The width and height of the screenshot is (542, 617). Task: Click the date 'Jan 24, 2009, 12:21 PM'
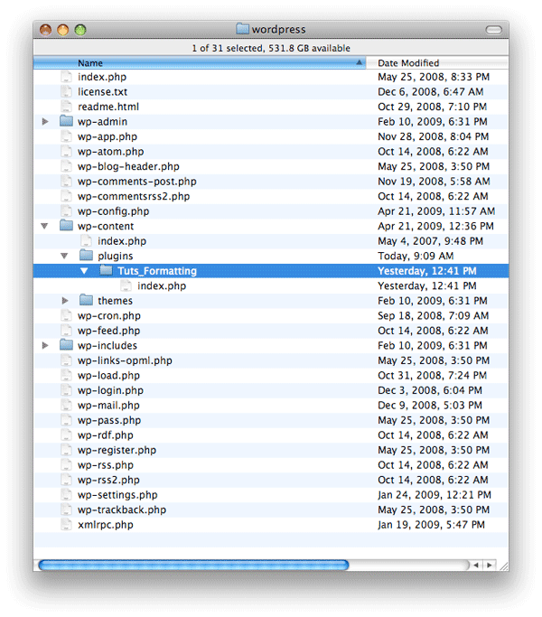click(x=435, y=495)
